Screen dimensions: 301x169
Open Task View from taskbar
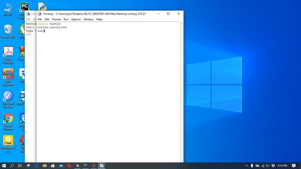click(20, 166)
